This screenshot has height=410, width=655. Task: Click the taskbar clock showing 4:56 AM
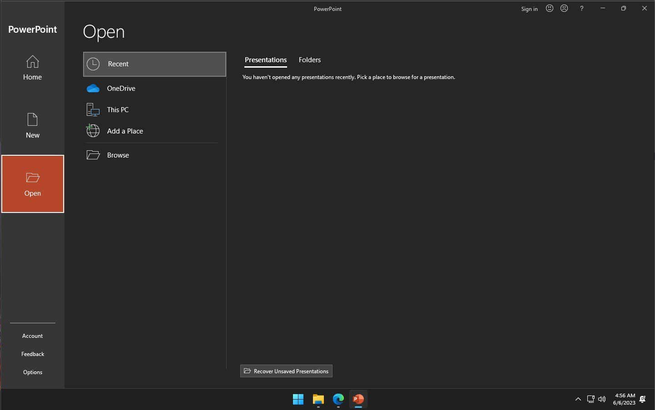point(624,399)
